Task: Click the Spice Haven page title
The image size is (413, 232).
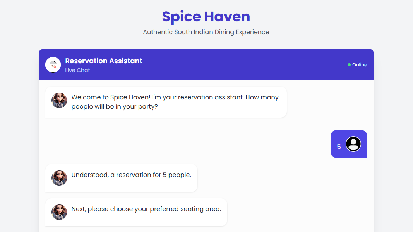Action: tap(206, 17)
